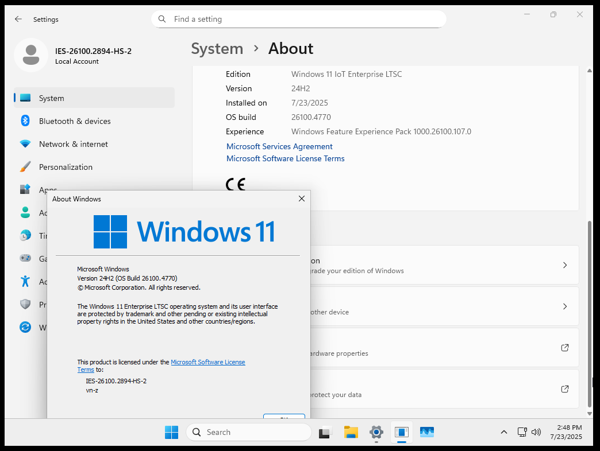Click the Version 24H2 line in About Windows
Image resolution: width=600 pixels, height=451 pixels.
pos(127,278)
